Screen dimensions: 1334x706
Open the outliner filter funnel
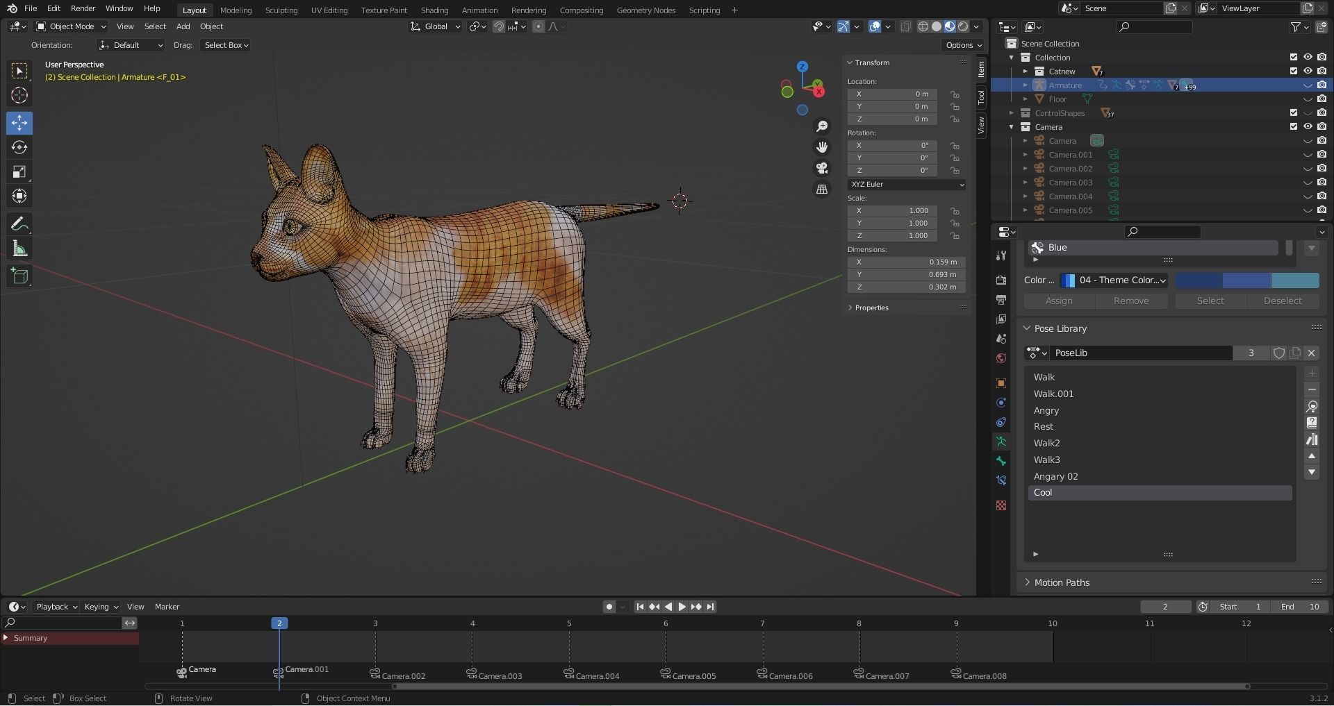pos(1296,27)
